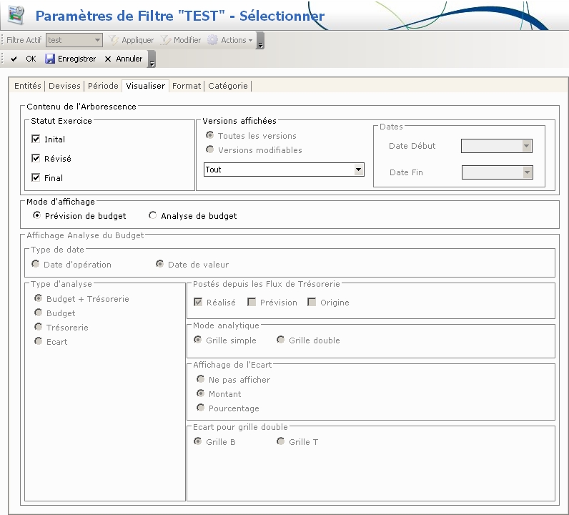Uncheck the Inital status checkbox
This screenshot has height=515, width=569.
coord(36,139)
